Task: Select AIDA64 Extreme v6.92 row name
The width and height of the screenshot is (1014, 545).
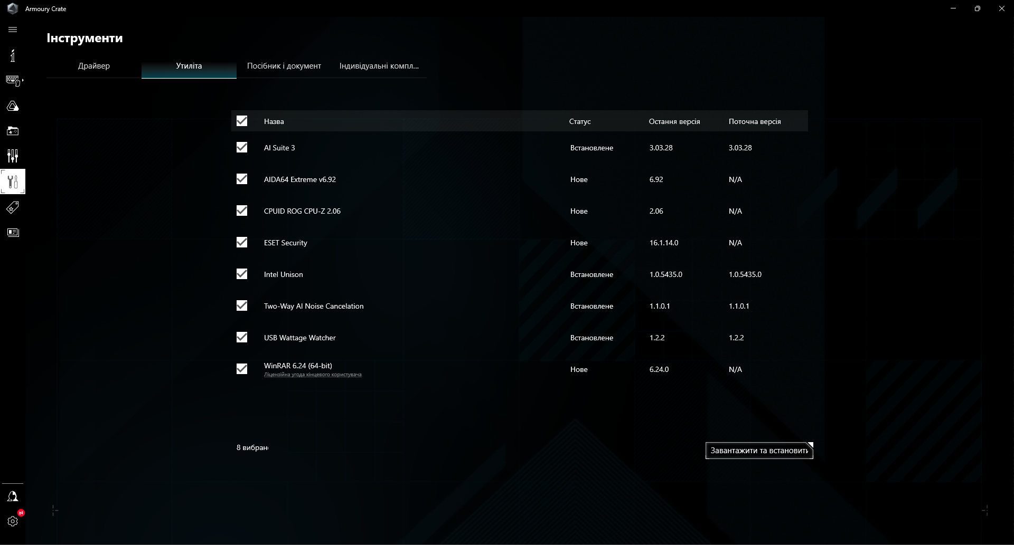Action: coord(300,179)
